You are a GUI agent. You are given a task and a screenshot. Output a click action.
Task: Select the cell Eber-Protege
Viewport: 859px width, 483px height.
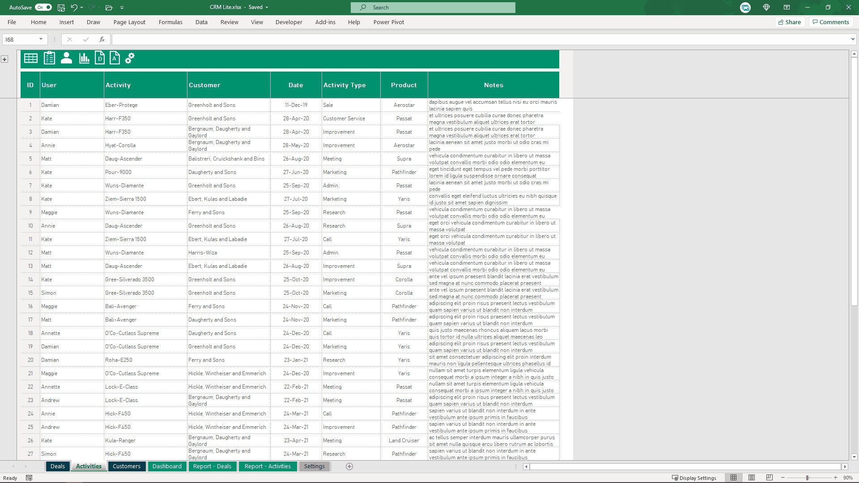click(145, 105)
